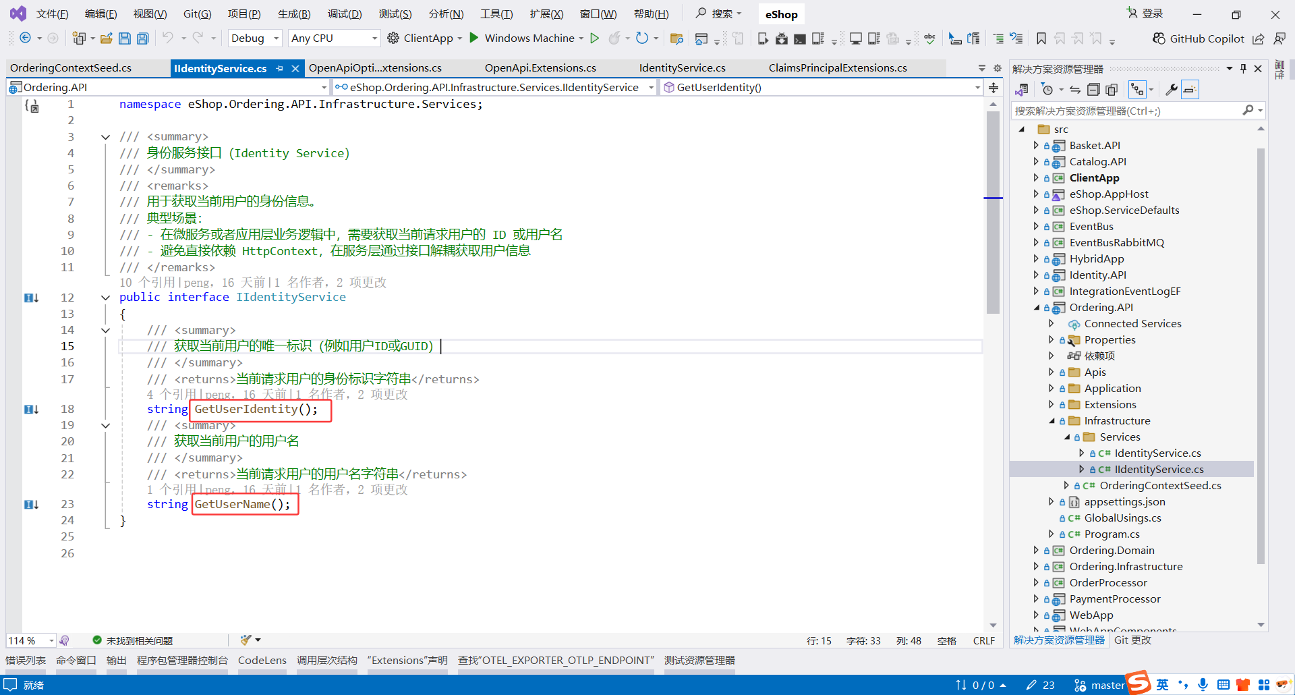This screenshot has height=695, width=1295.
Task: Click Pending Changes Filter clock icon
Action: [x=1047, y=90]
